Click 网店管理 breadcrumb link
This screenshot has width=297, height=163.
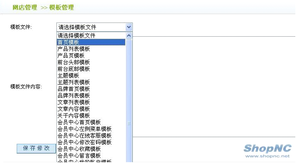pyautogui.click(x=25, y=8)
